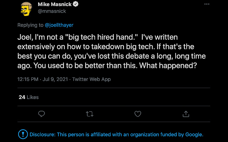This screenshot has width=228, height=142.
Task: Like the tweet with the heart icon
Action: pyautogui.click(x=138, y=114)
